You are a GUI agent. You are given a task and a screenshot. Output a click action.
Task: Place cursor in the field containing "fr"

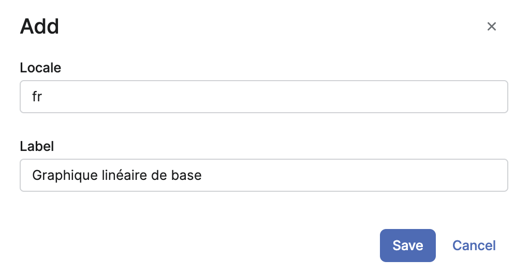(263, 97)
